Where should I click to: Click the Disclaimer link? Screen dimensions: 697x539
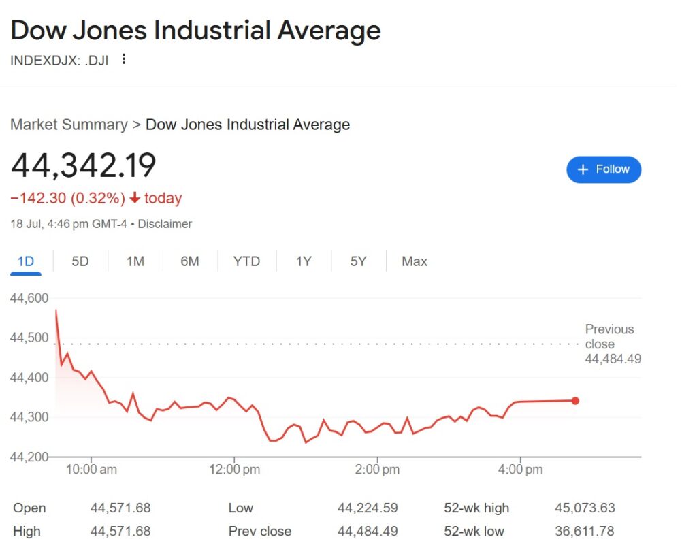point(165,224)
